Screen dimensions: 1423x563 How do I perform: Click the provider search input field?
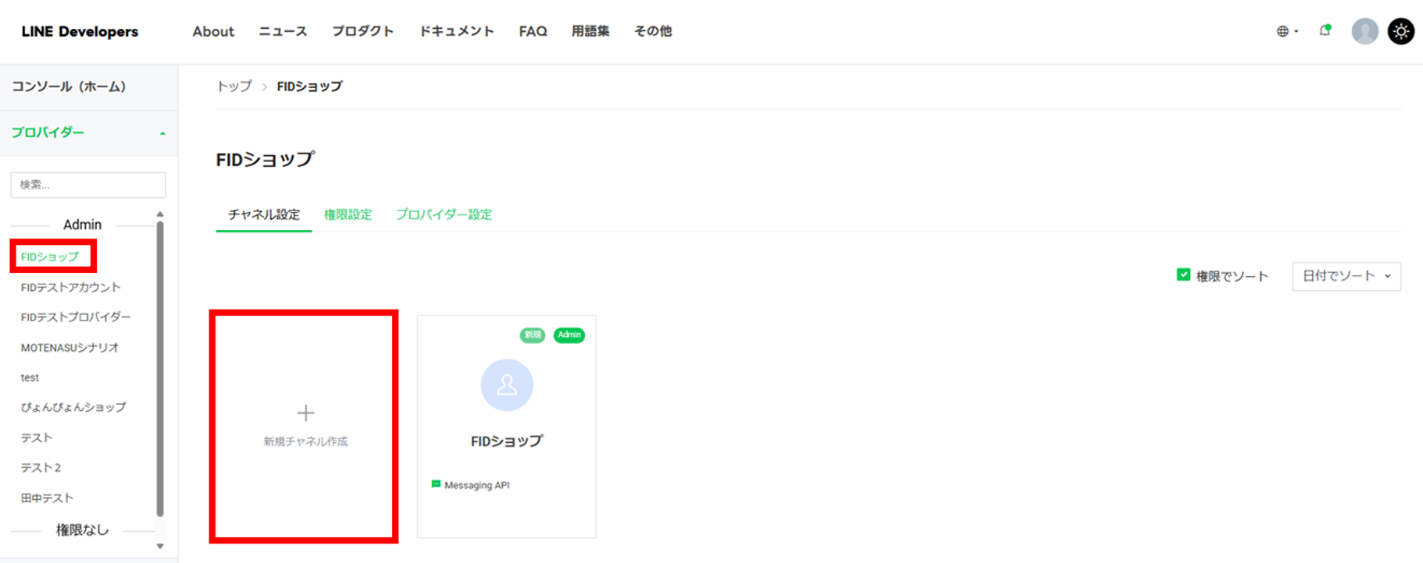point(87,185)
